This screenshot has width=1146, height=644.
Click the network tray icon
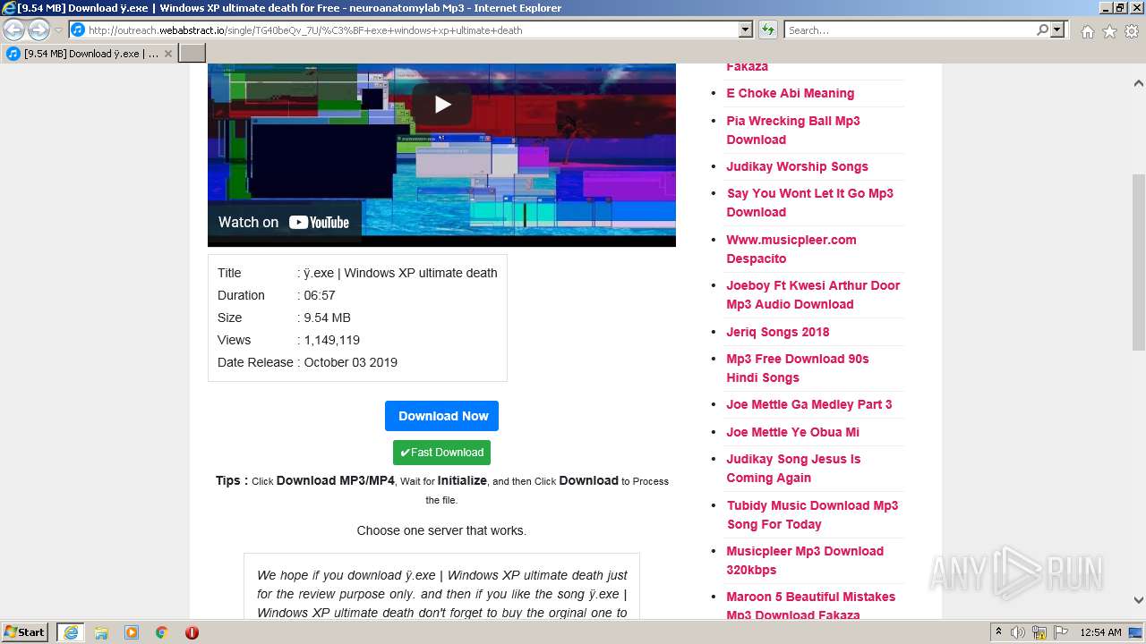tap(1039, 632)
